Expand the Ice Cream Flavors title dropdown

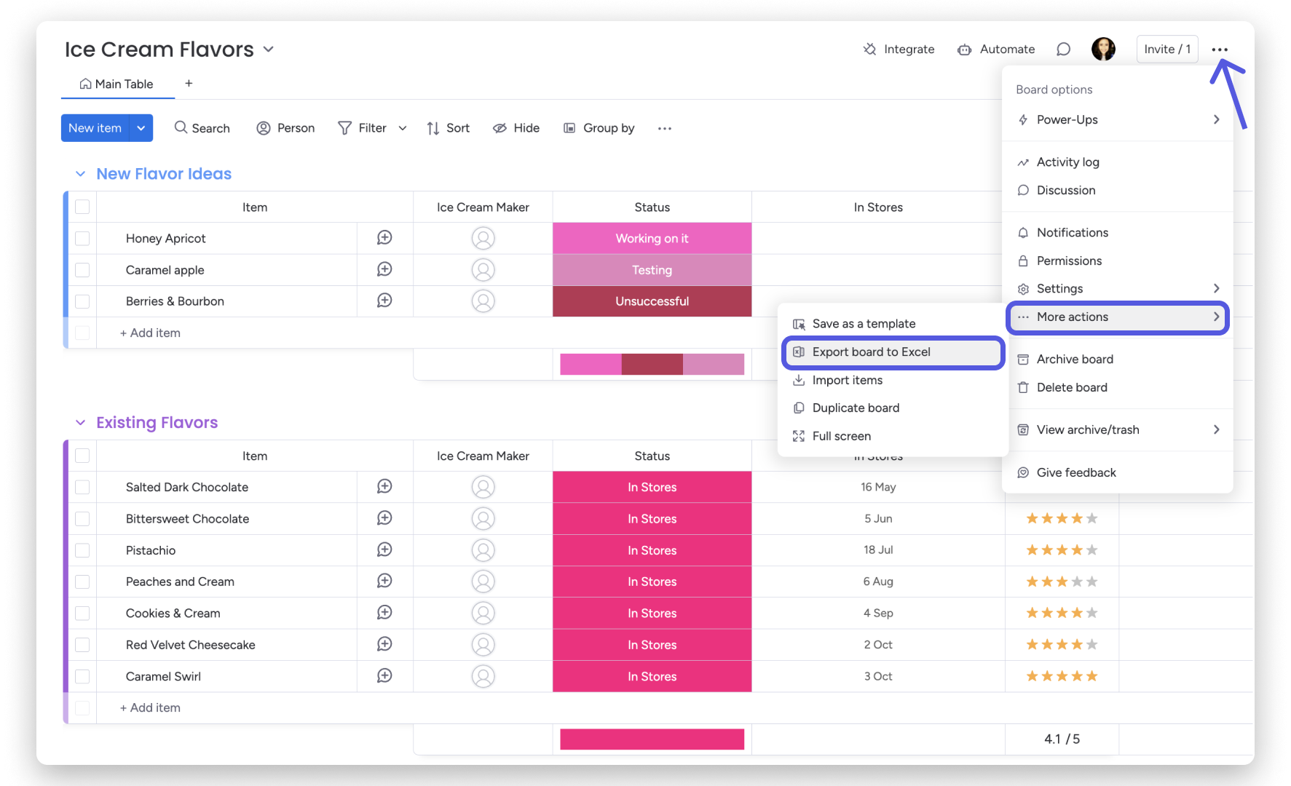pyautogui.click(x=269, y=49)
